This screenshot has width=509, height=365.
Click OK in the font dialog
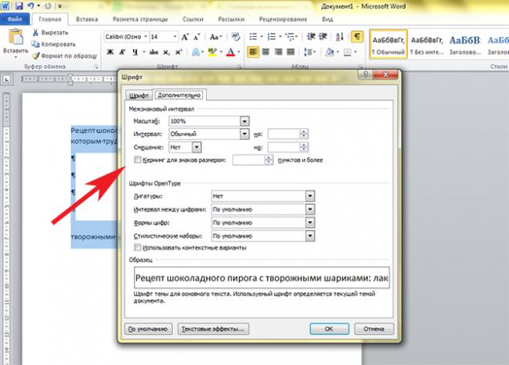click(x=329, y=329)
